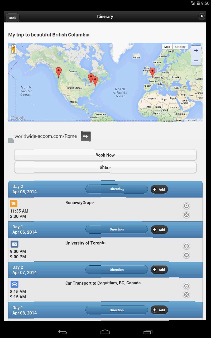This screenshot has width=211, height=338.
Task: Open the settings gear for the Car Transport entry
Action: click(186, 286)
